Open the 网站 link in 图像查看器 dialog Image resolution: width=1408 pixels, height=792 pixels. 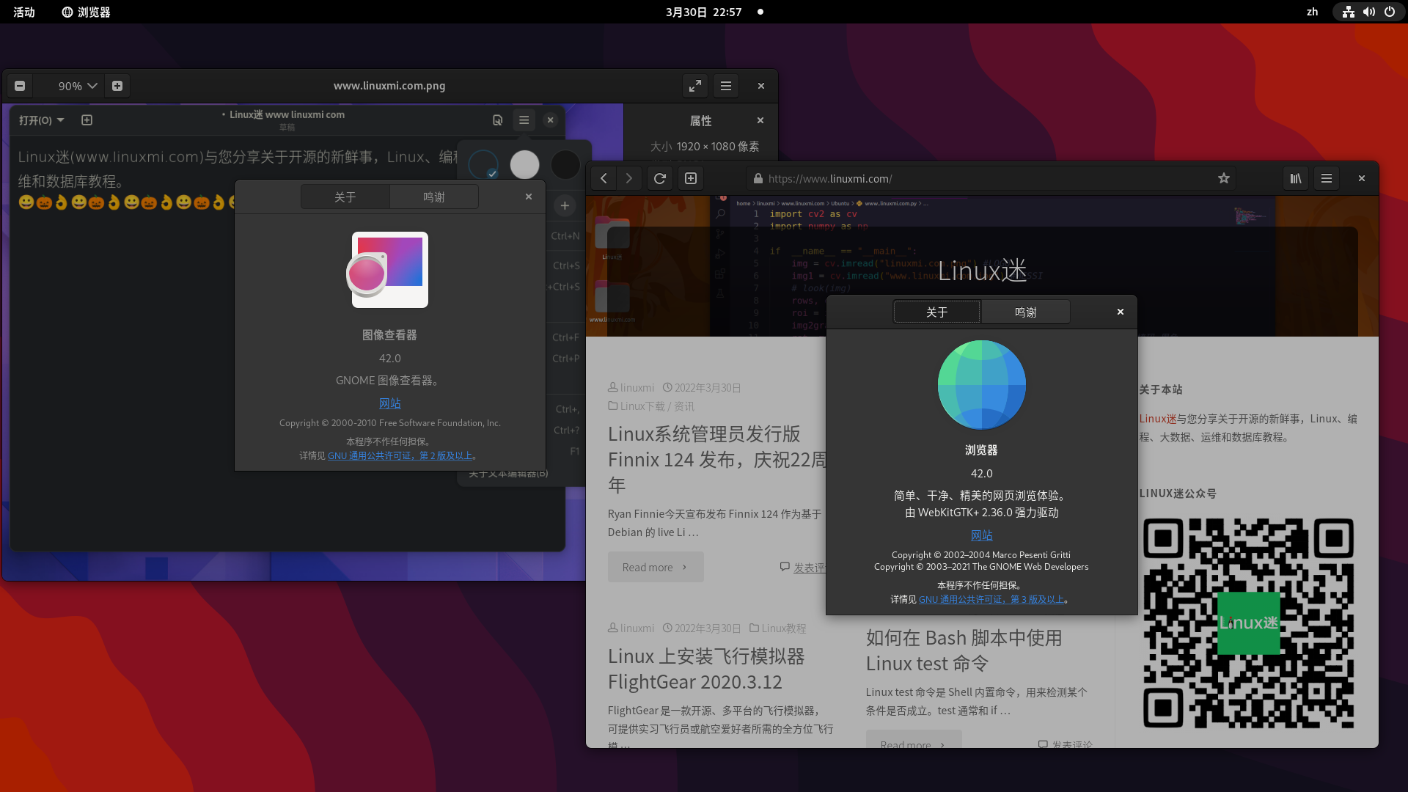390,403
